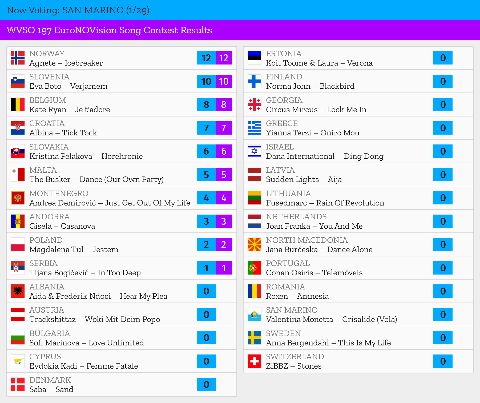
Task: Click the Malta flag icon
Action: pos(18,175)
